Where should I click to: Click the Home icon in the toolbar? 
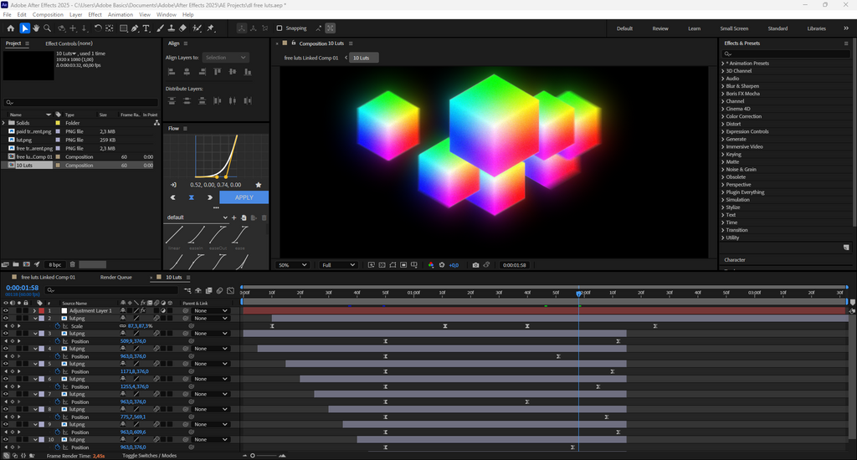pos(10,28)
